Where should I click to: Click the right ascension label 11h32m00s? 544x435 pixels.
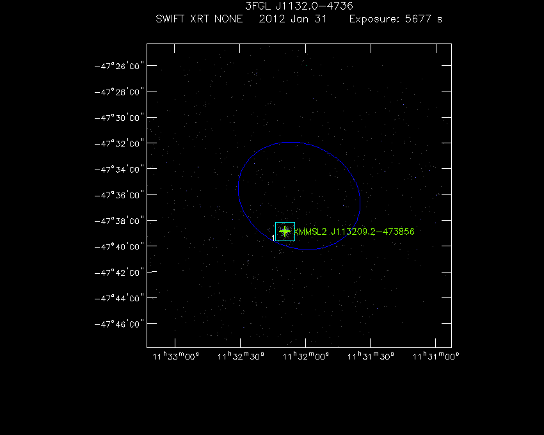306,356
